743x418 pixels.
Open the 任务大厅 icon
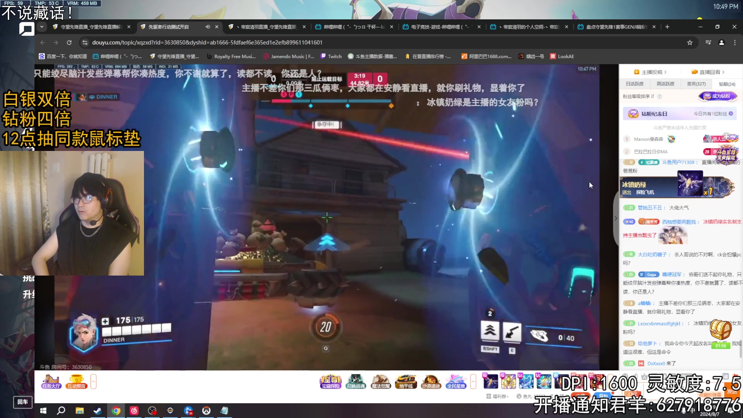pyautogui.click(x=51, y=382)
